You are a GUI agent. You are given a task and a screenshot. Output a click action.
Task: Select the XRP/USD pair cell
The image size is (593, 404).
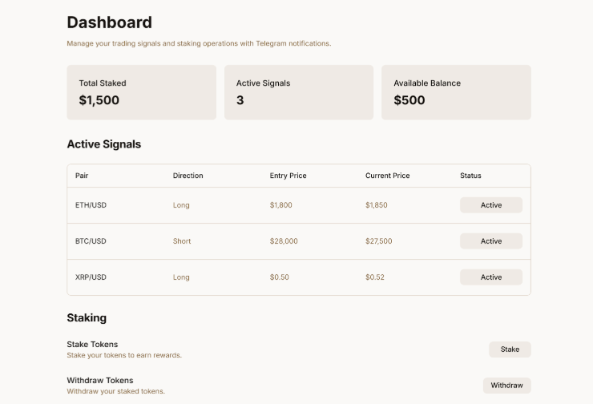pyautogui.click(x=91, y=277)
